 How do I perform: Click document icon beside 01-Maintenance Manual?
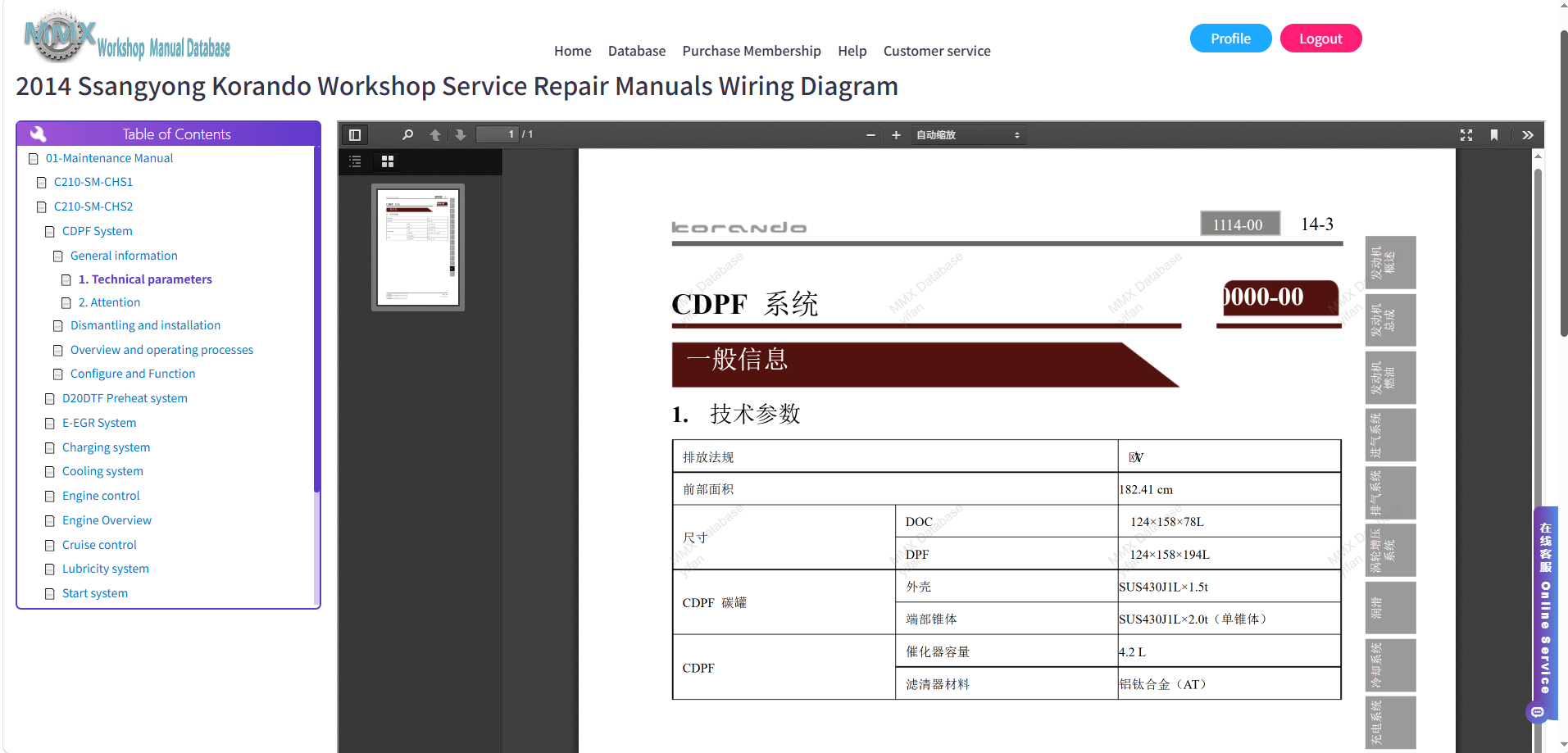point(34,158)
